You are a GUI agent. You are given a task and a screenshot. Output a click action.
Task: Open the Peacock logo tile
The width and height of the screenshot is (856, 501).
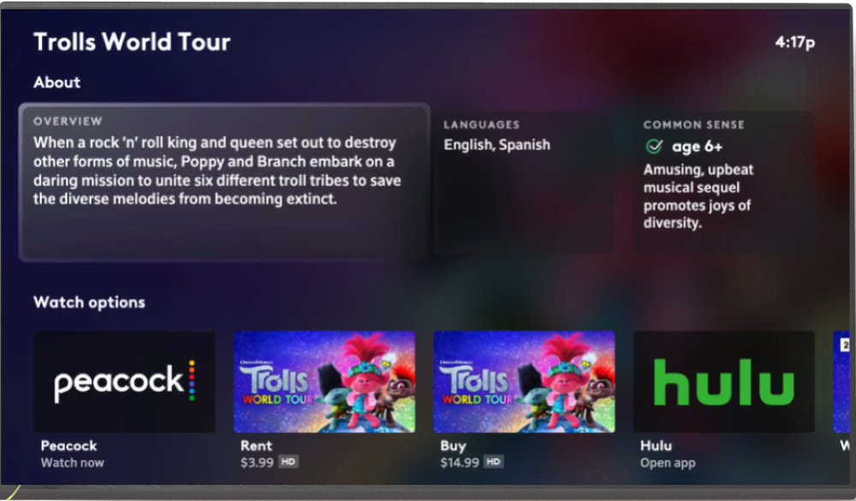click(124, 382)
